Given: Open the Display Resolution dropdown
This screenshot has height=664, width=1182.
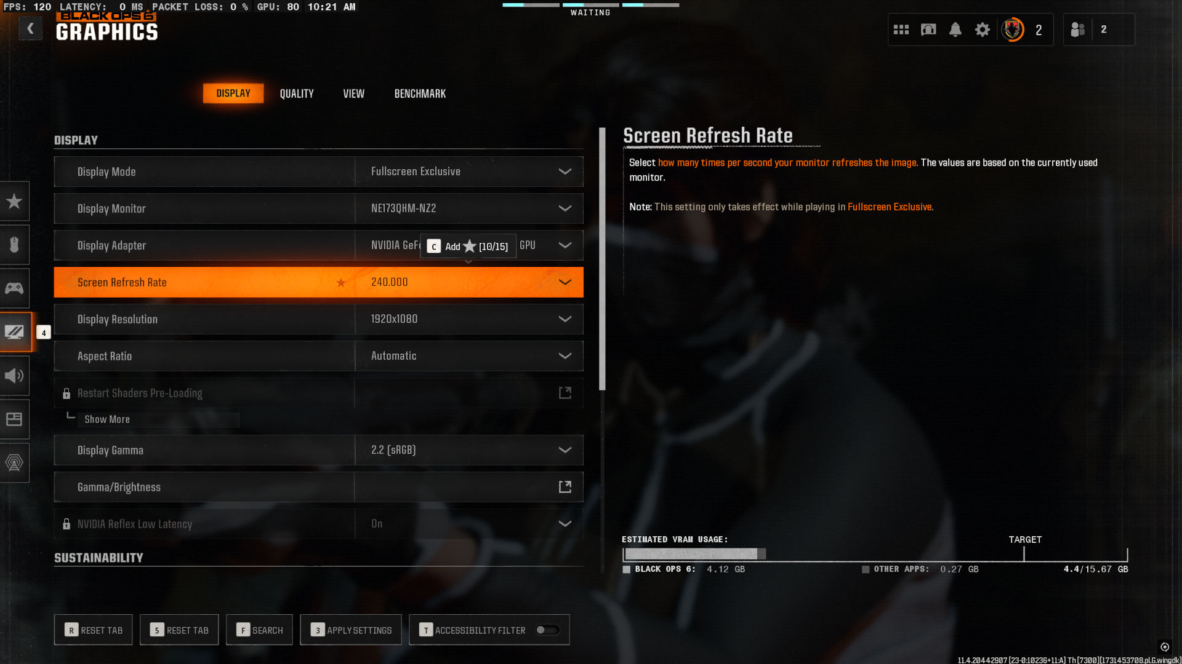Looking at the screenshot, I should 566,318.
